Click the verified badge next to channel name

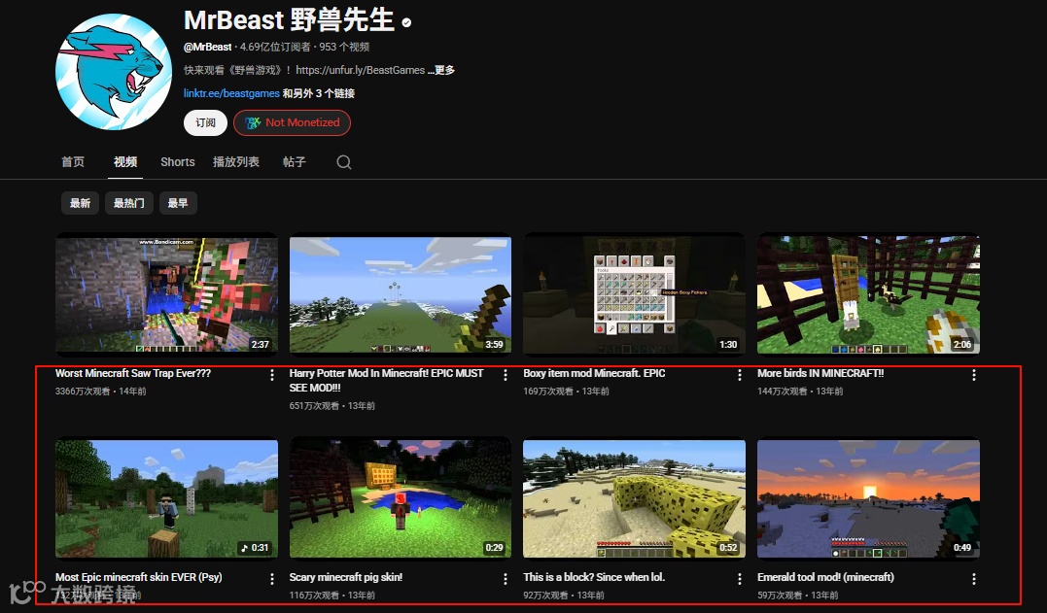(406, 22)
